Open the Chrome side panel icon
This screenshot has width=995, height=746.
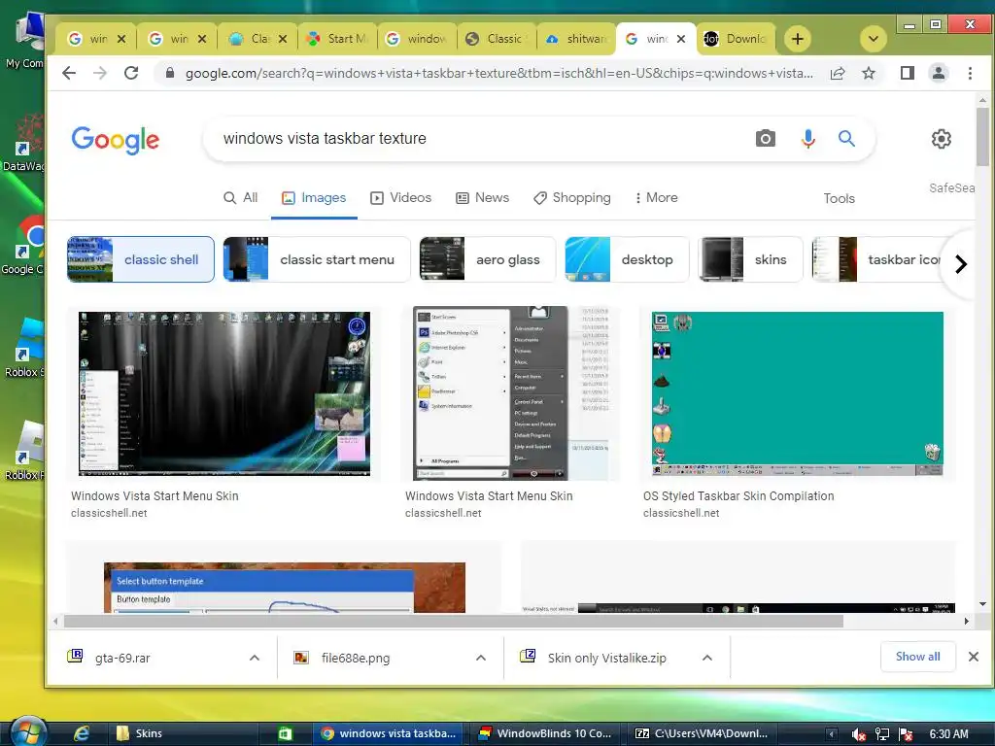coord(908,73)
